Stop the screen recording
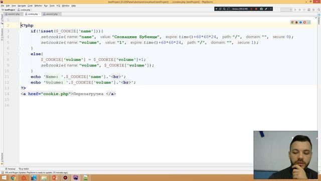321x181 pixels. (x=256, y=9)
